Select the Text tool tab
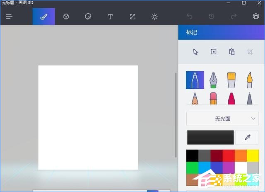The width and height of the screenshot is (265, 192). (x=110, y=17)
